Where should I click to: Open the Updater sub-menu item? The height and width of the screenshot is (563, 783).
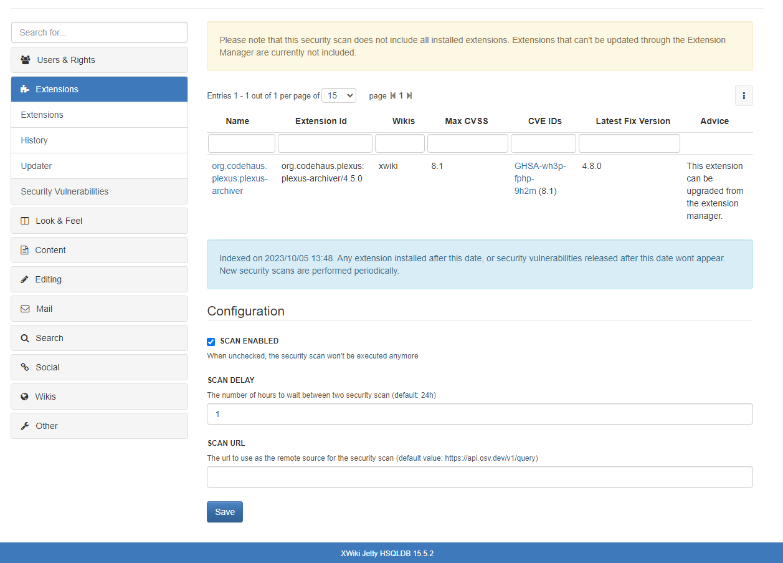pos(99,166)
